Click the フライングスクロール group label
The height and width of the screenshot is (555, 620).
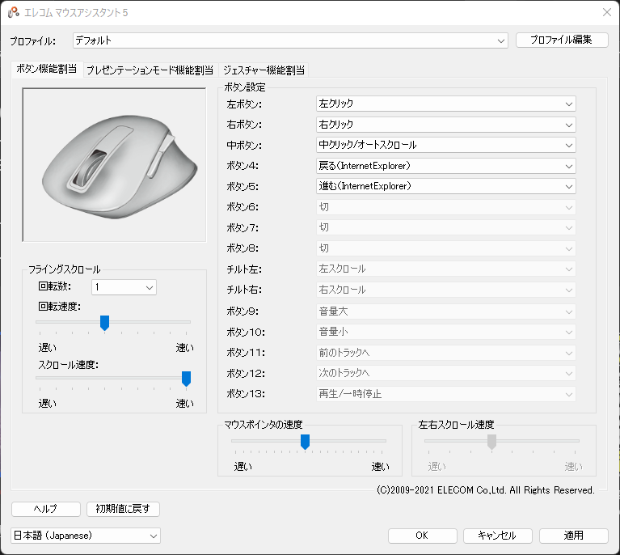pos(65,269)
